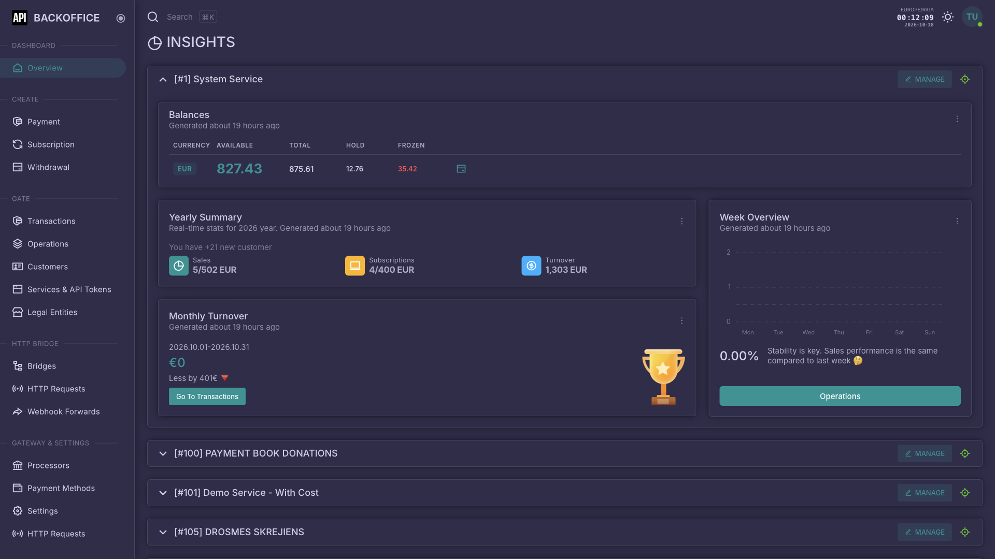Click the search magnifier icon
The width and height of the screenshot is (995, 559).
click(x=153, y=17)
